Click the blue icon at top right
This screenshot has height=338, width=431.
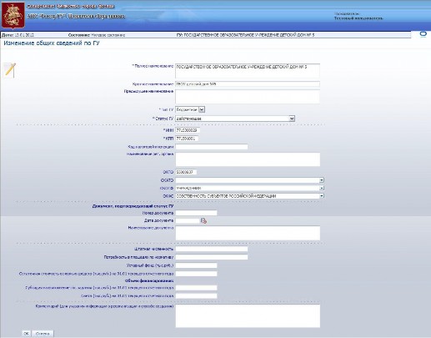(x=423, y=34)
